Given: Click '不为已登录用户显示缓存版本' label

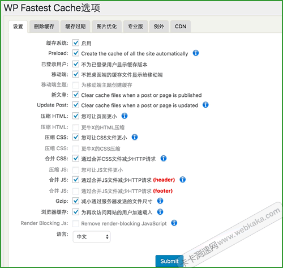Looking at the screenshot, I should coord(114,65).
